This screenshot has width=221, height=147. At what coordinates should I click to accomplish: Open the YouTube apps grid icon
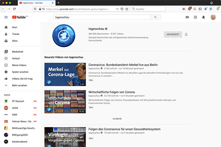coord(195,17)
